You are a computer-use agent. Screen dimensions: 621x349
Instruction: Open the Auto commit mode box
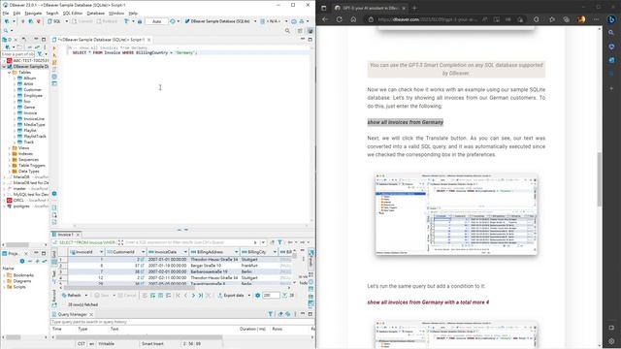click(x=156, y=21)
